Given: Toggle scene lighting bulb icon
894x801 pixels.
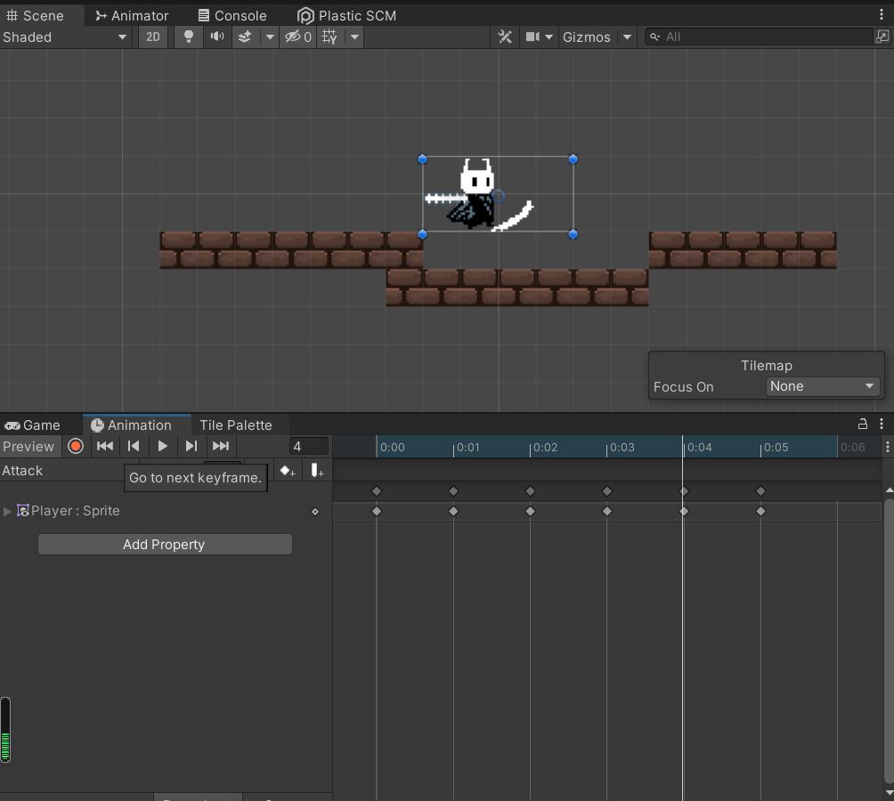Looking at the screenshot, I should pyautogui.click(x=188, y=37).
